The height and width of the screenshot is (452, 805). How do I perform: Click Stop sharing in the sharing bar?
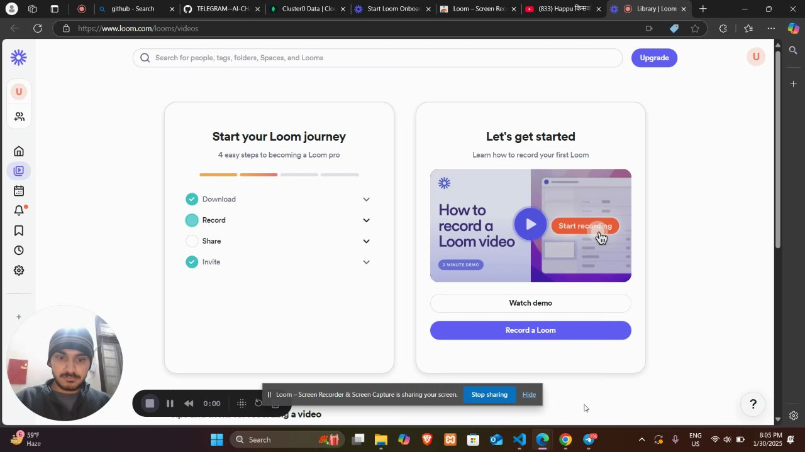(489, 395)
